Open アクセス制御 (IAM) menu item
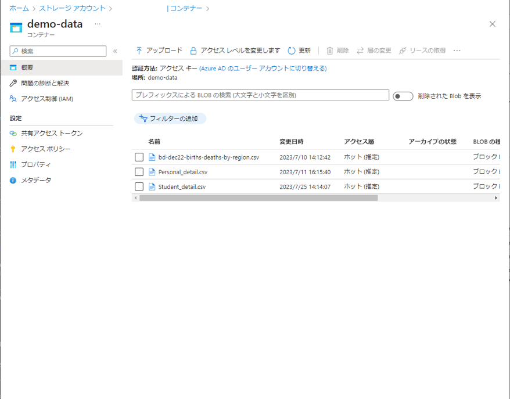This screenshot has width=510, height=399. [x=46, y=99]
